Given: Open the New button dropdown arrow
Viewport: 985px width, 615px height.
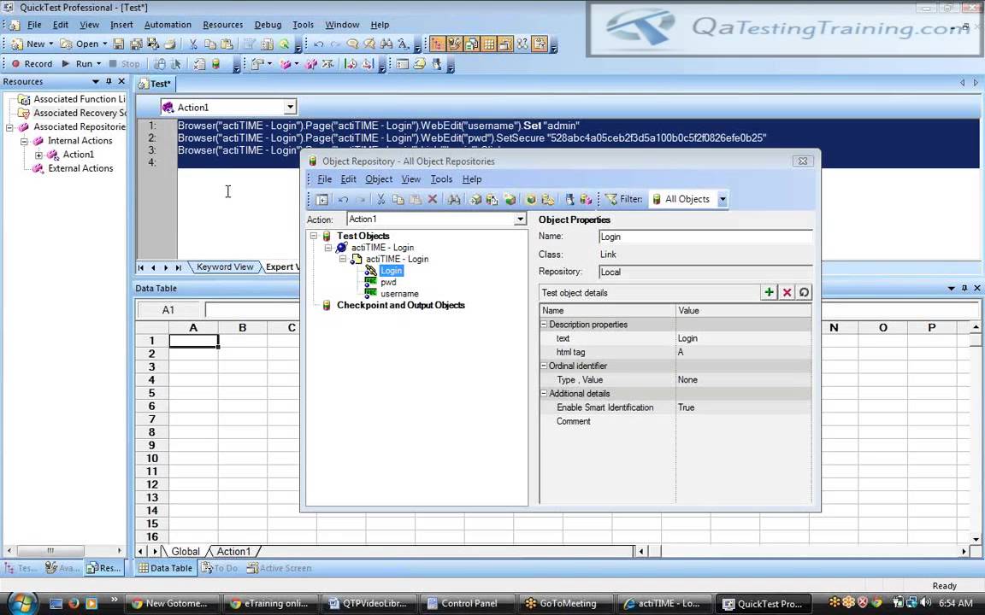Looking at the screenshot, I should [51, 44].
